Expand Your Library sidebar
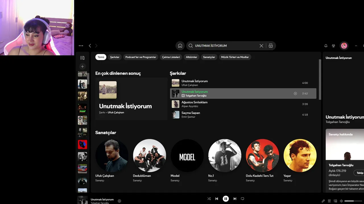 coord(82,58)
